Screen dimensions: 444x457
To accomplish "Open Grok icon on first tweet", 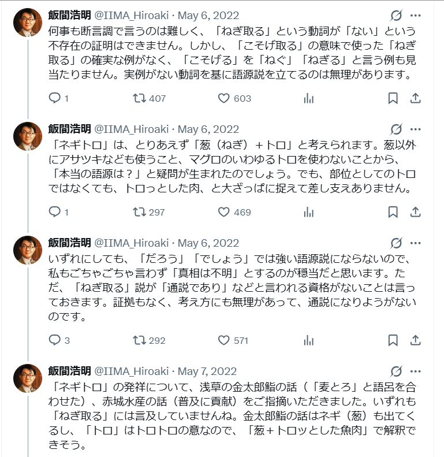I will [396, 16].
